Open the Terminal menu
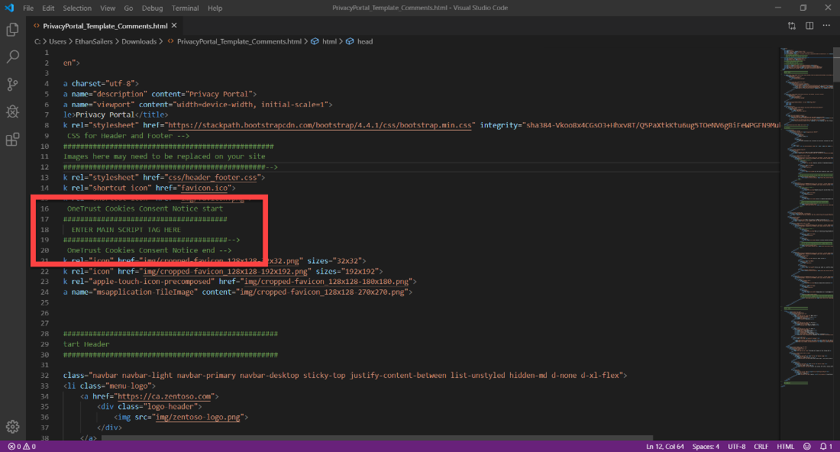Image resolution: width=840 pixels, height=452 pixels. point(184,8)
